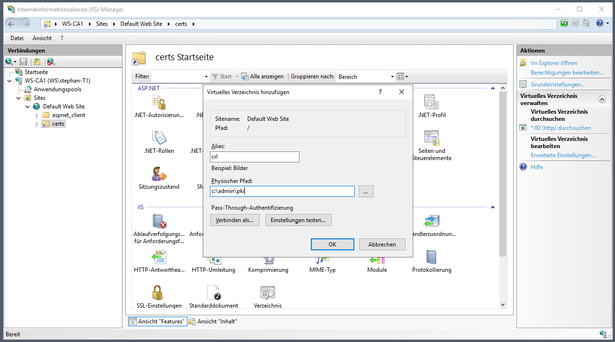
Task: Click *:80 (http) durchsuchen link
Action: click(x=560, y=128)
